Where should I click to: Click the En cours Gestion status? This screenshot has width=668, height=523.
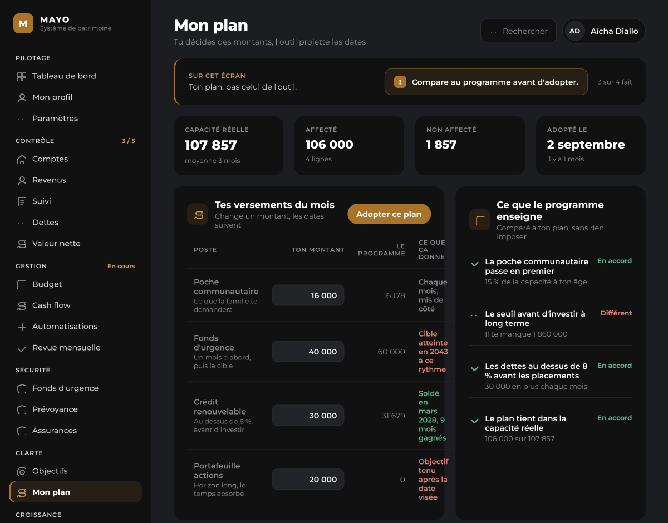point(121,266)
